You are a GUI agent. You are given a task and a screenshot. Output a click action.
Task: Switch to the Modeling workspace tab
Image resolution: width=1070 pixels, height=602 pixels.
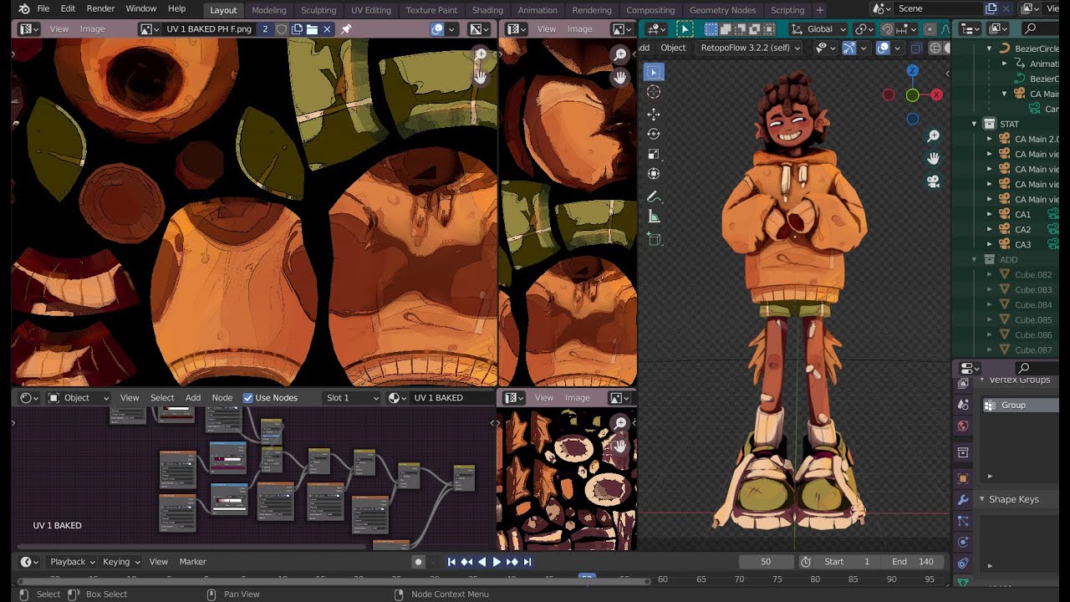[x=268, y=10]
